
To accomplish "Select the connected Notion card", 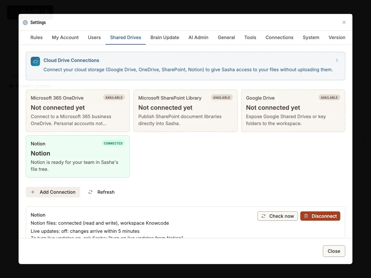I will click(78, 156).
